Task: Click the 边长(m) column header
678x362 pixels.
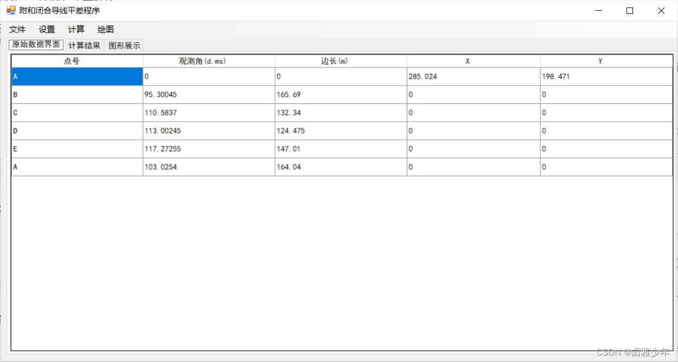Action: click(341, 61)
